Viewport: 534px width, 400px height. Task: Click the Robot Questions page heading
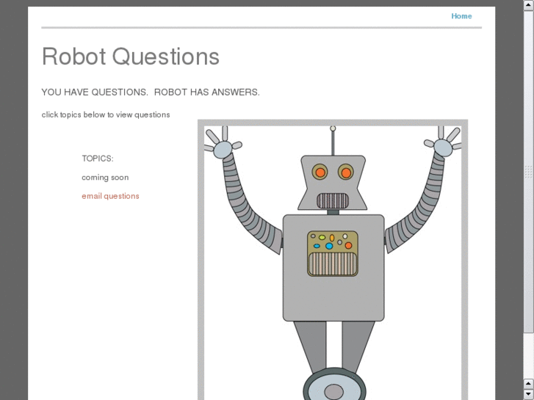click(131, 57)
